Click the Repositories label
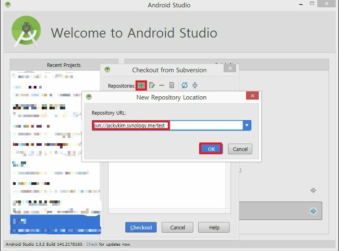This screenshot has height=251, width=339. [122, 86]
